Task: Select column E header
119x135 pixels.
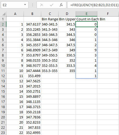Action: coord(86,14)
